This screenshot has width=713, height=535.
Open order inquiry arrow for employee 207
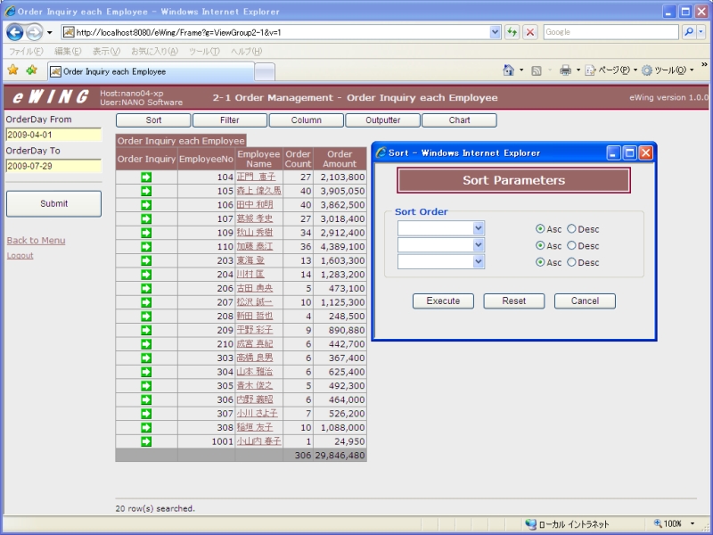tap(146, 302)
